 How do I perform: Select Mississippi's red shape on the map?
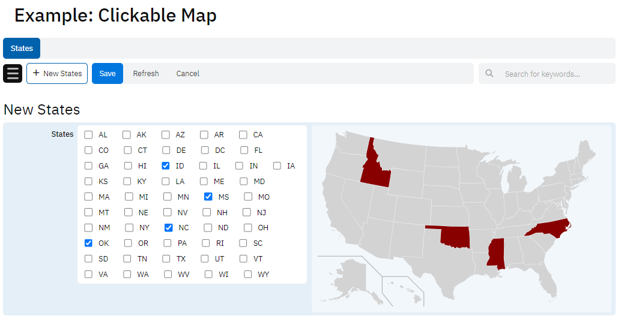point(496,253)
